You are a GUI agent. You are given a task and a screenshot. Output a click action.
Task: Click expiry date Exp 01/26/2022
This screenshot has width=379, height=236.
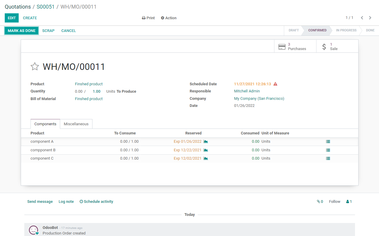point(188,142)
